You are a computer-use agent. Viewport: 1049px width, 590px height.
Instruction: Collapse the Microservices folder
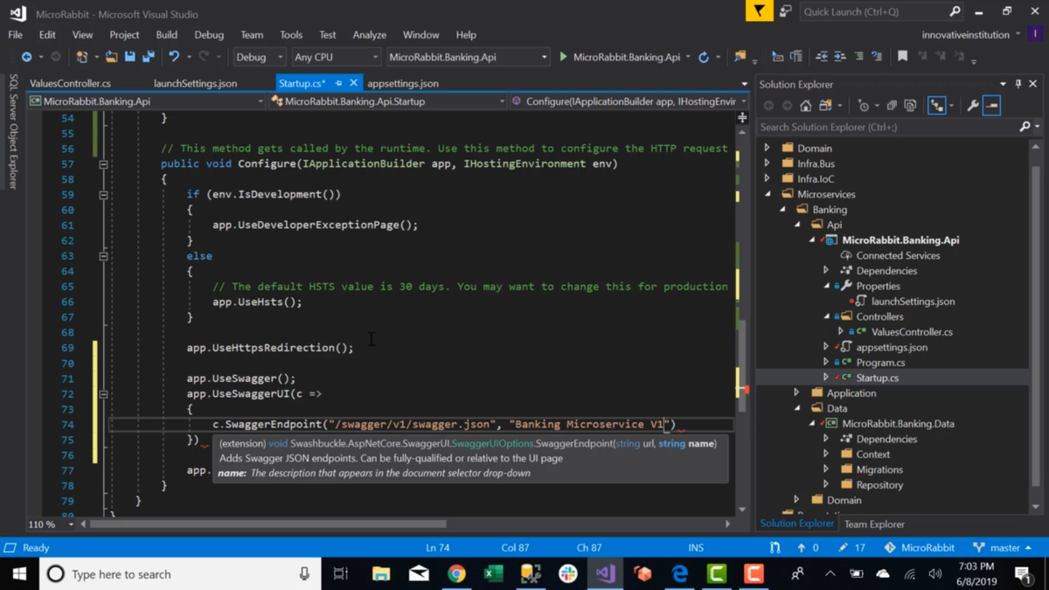pyautogui.click(x=768, y=194)
